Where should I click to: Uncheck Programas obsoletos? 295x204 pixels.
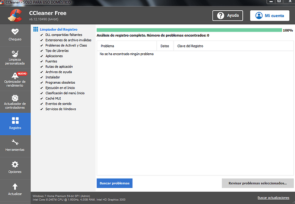41,82
